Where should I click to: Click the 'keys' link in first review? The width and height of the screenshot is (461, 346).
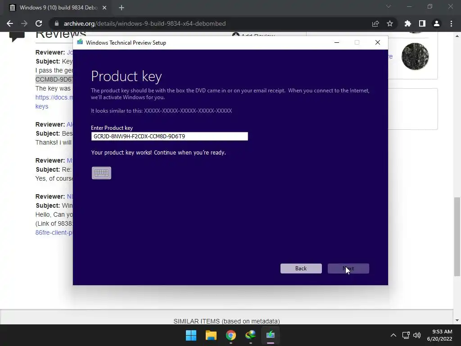pos(42,106)
